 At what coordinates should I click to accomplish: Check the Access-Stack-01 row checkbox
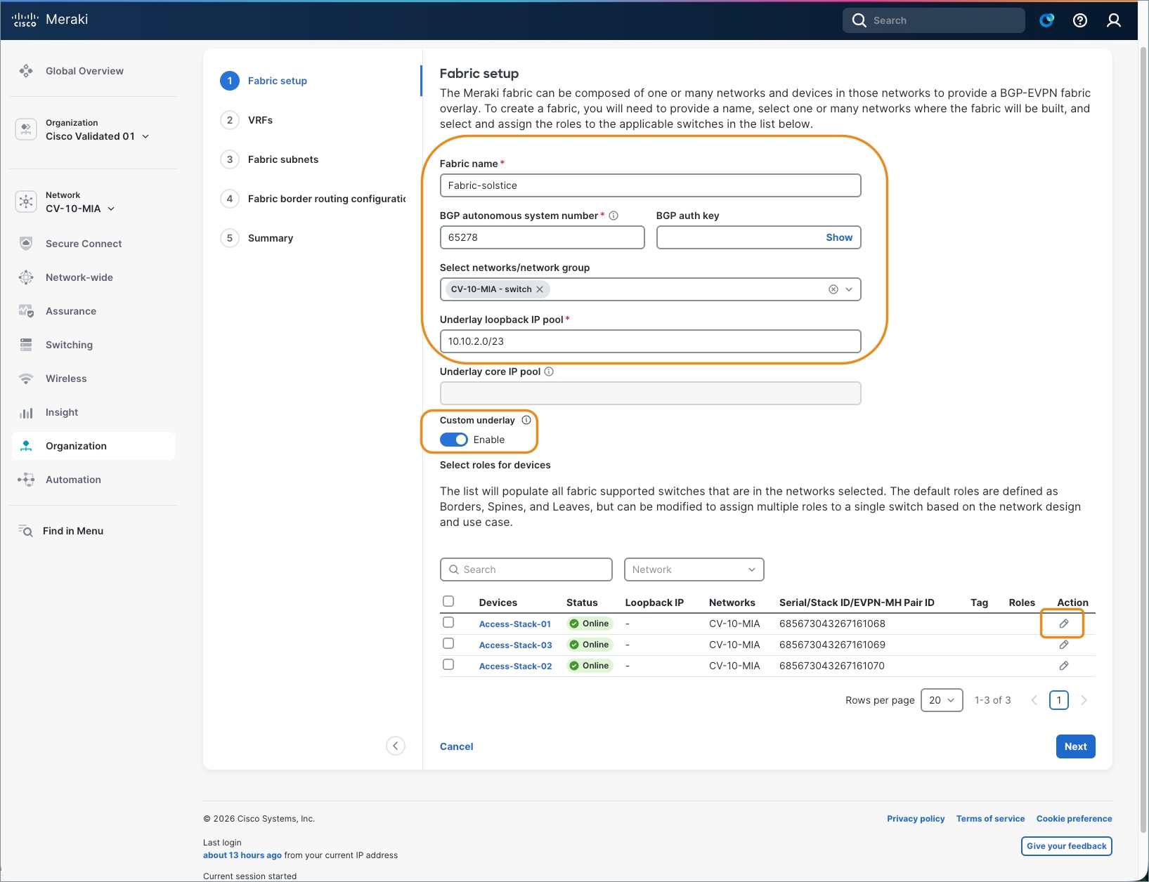click(448, 622)
